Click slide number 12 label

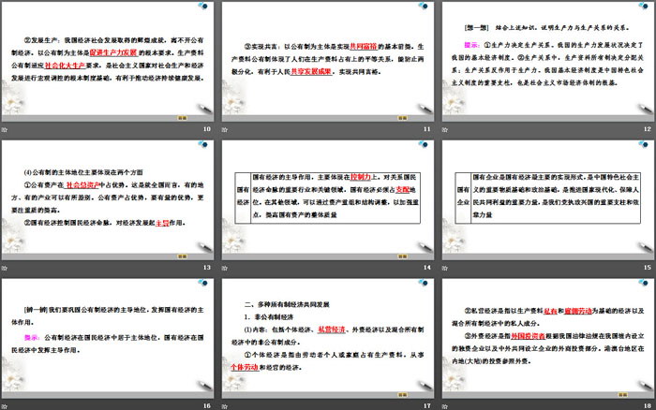[x=648, y=129]
